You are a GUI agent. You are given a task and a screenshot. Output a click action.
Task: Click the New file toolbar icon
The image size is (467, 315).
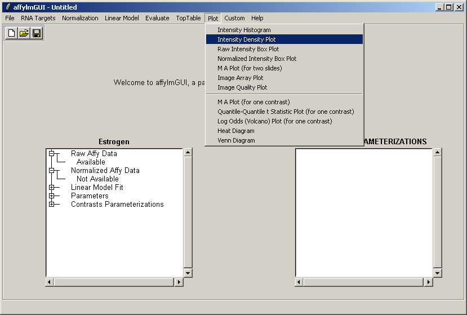[12, 33]
